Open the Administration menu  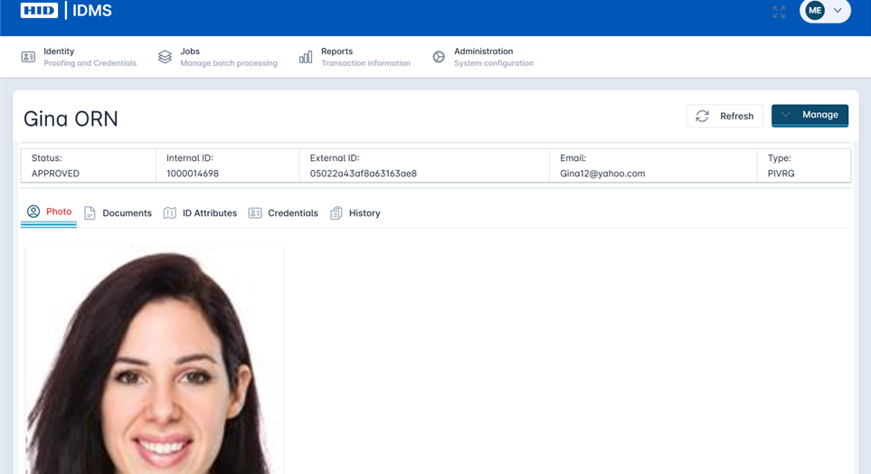(x=483, y=57)
